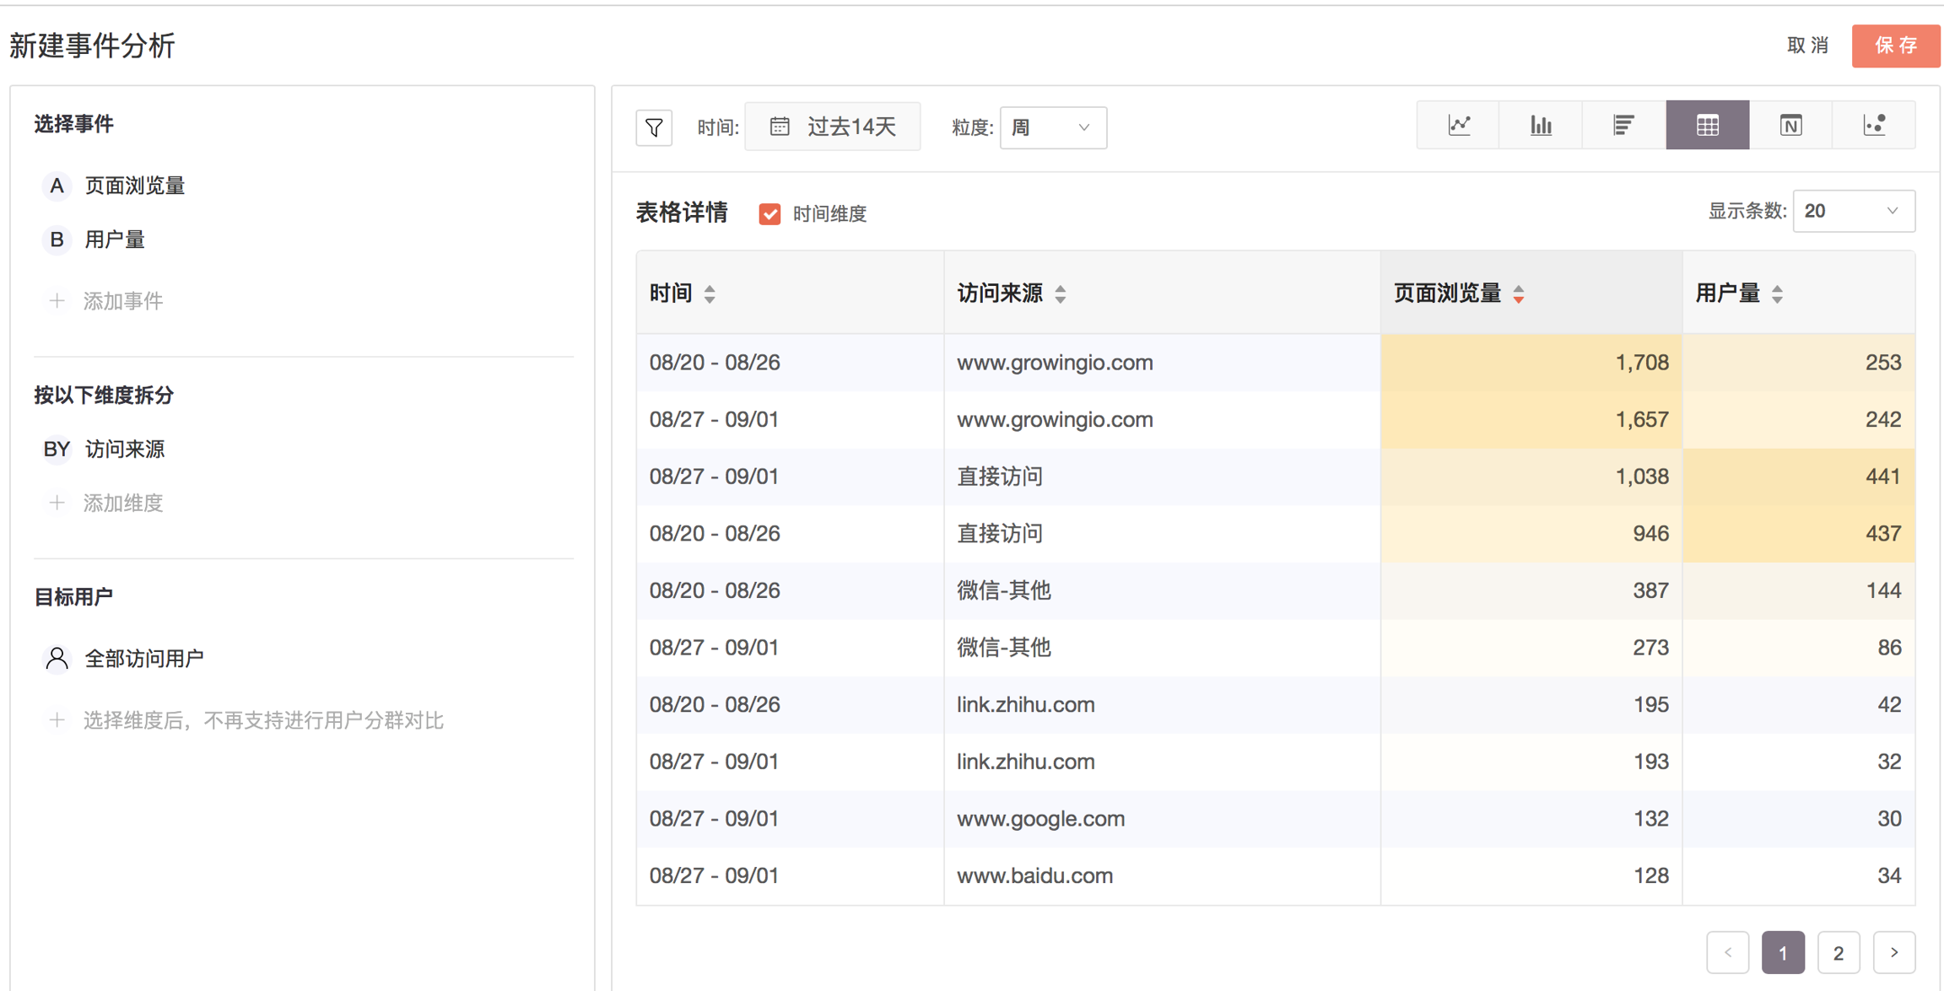Image resolution: width=1944 pixels, height=991 pixels.
Task: Select the table view icon
Action: 1707,126
